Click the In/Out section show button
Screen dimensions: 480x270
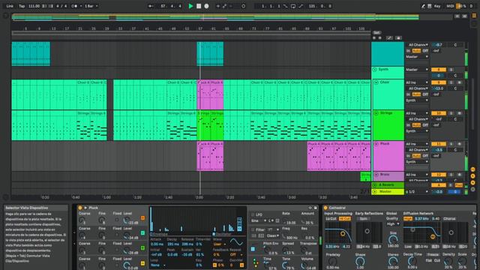pos(472,169)
